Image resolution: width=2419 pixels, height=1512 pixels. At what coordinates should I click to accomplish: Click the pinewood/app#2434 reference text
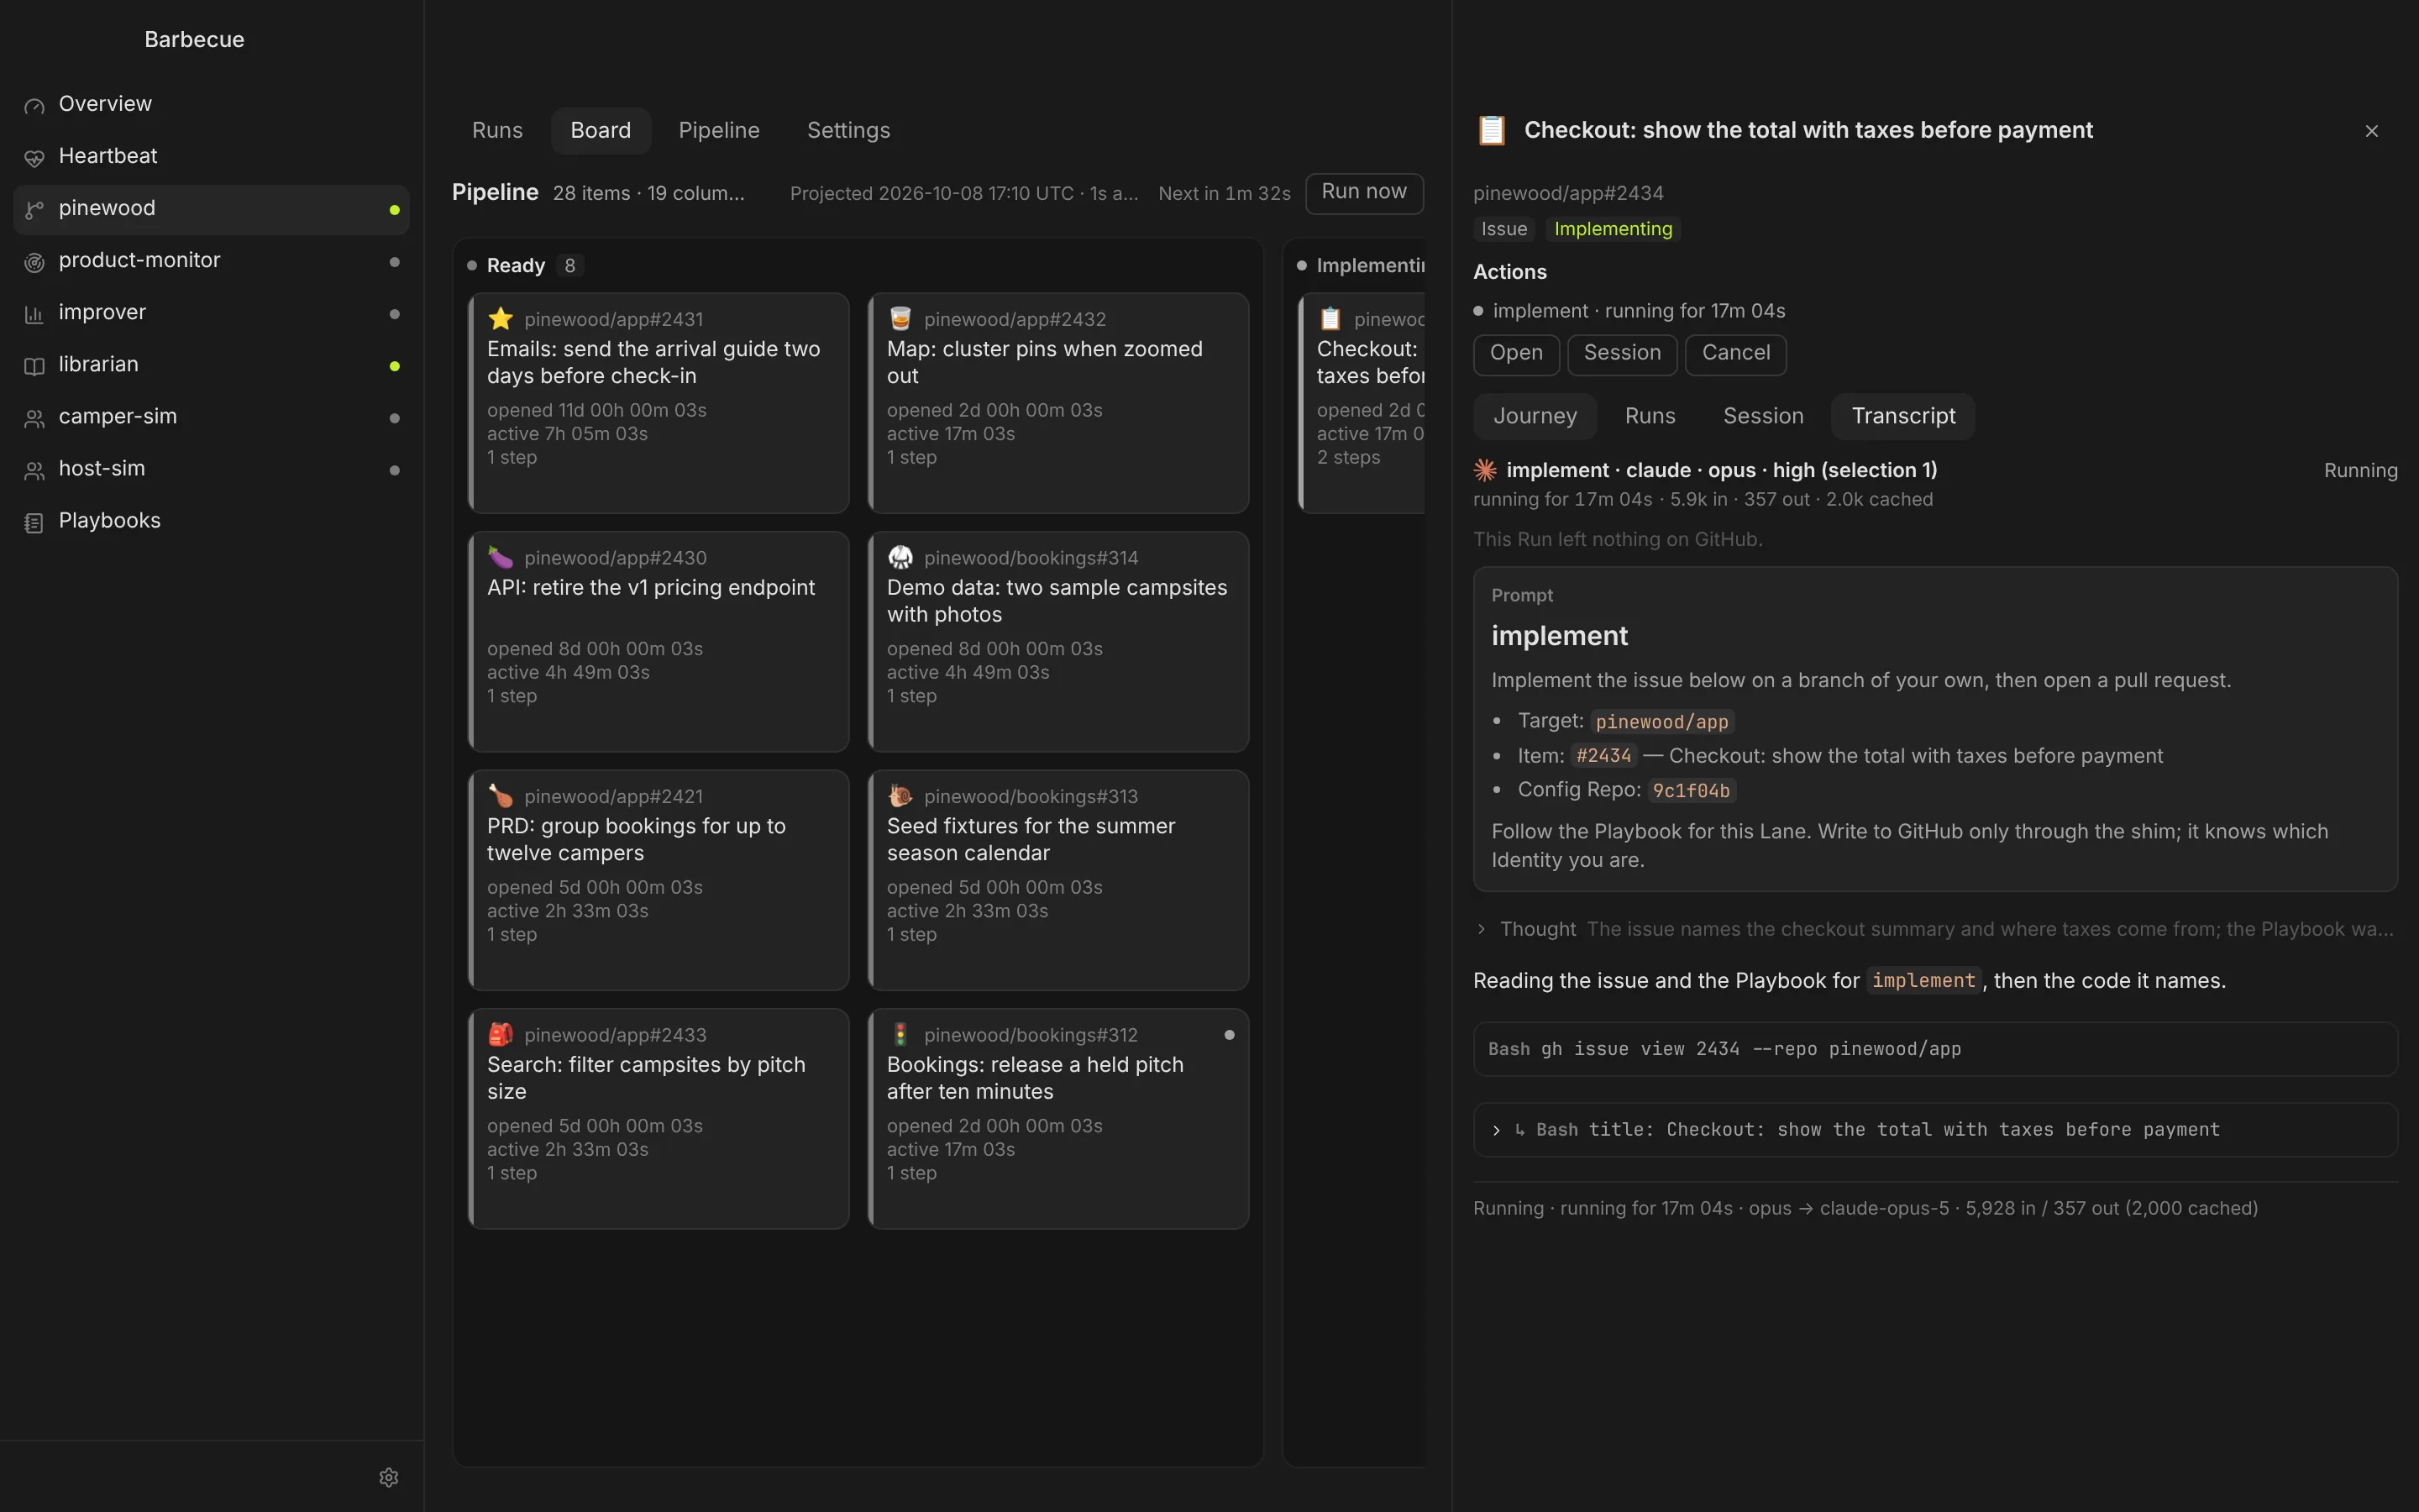[x=1567, y=193]
